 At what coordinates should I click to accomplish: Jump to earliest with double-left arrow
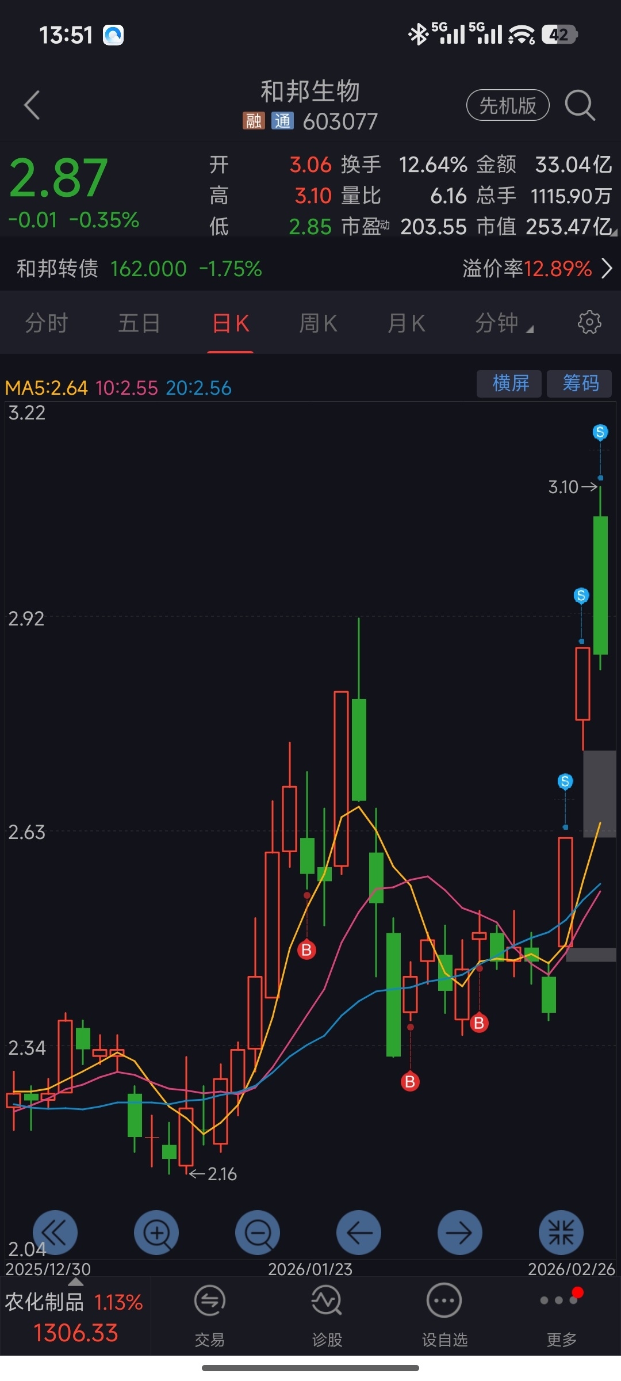pyautogui.click(x=55, y=1233)
